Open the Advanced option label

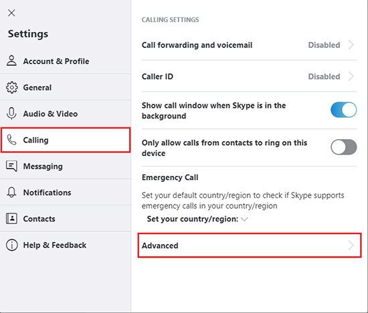point(160,245)
